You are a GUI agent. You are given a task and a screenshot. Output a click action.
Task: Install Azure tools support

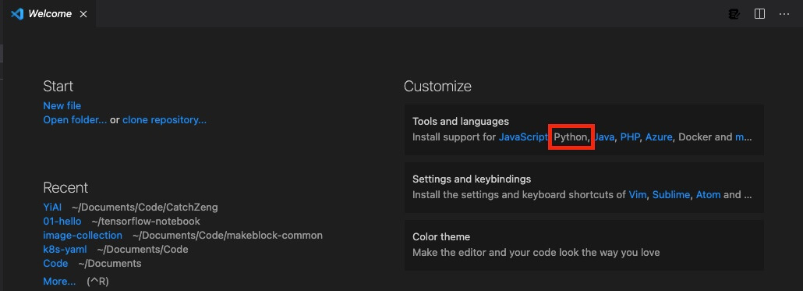pyautogui.click(x=659, y=137)
